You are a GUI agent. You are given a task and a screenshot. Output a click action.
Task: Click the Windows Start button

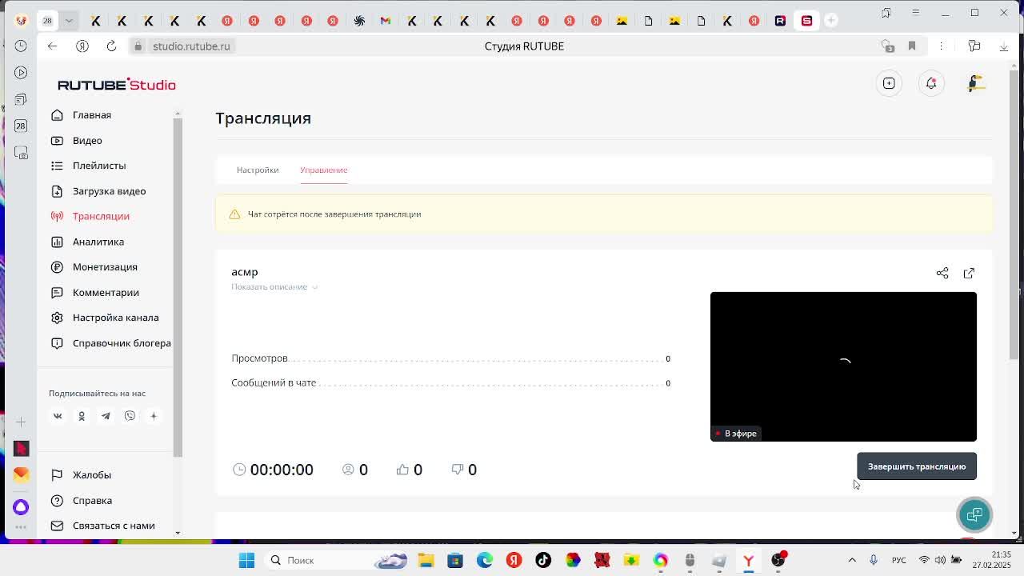[x=246, y=560]
